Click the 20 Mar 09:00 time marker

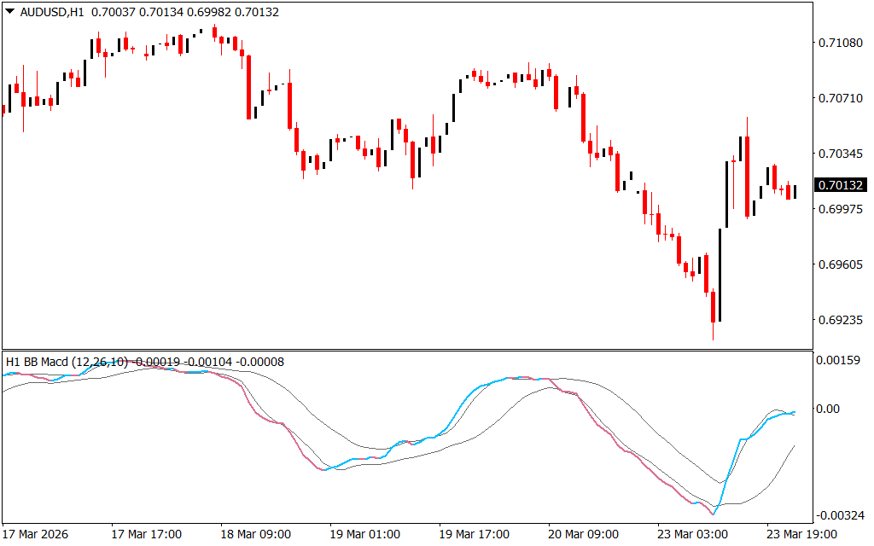(x=584, y=534)
